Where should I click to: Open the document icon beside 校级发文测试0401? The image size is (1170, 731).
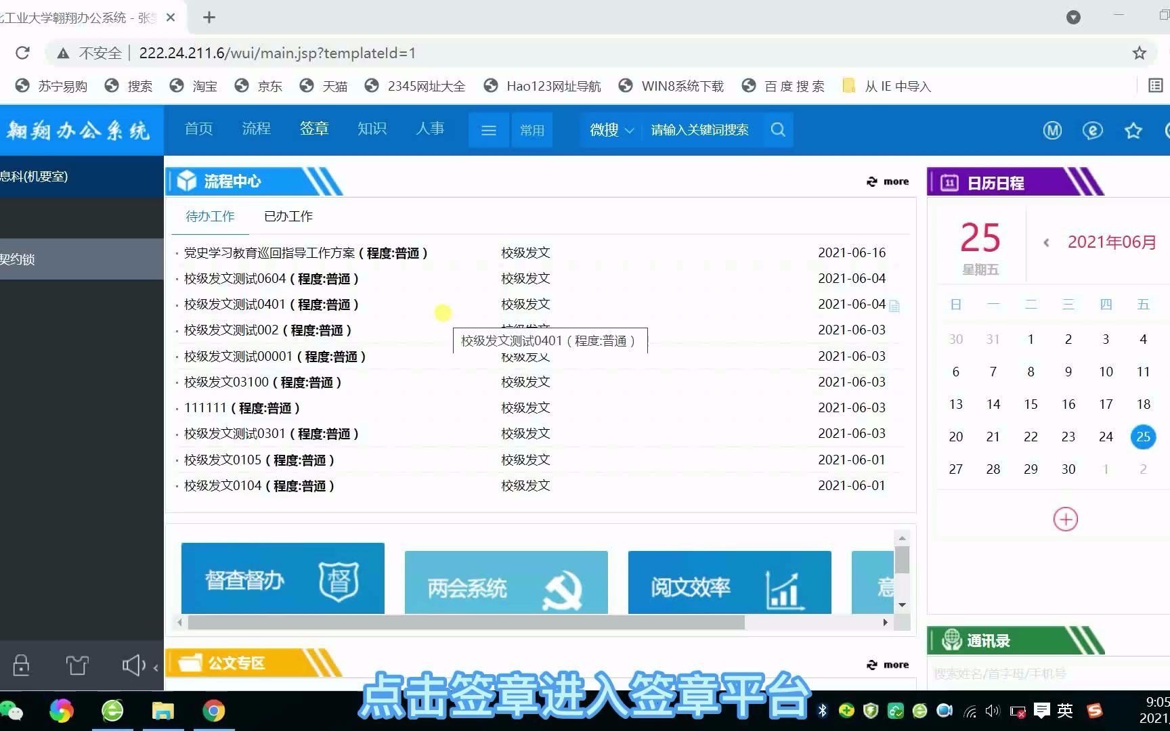894,306
